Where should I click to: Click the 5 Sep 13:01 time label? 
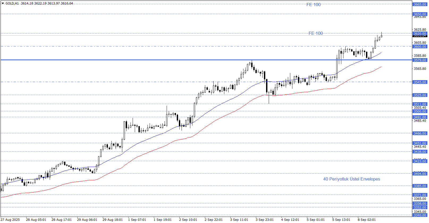(x=341, y=220)
